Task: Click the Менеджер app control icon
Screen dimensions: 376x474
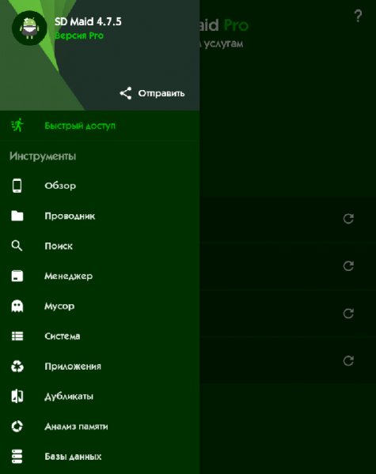Action: [17, 276]
